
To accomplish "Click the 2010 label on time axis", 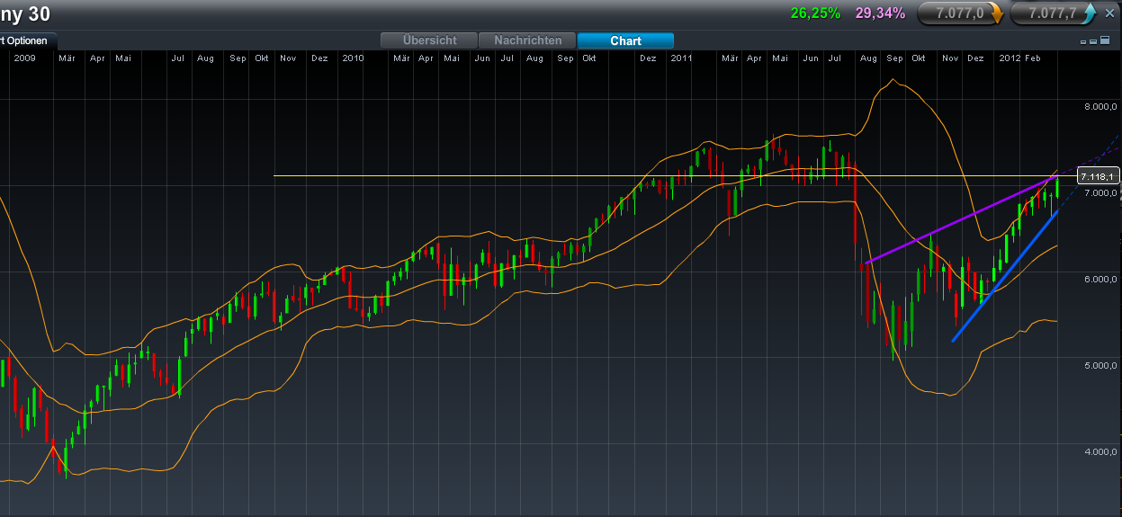I will click(x=353, y=58).
